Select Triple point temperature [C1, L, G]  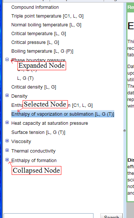47,16
